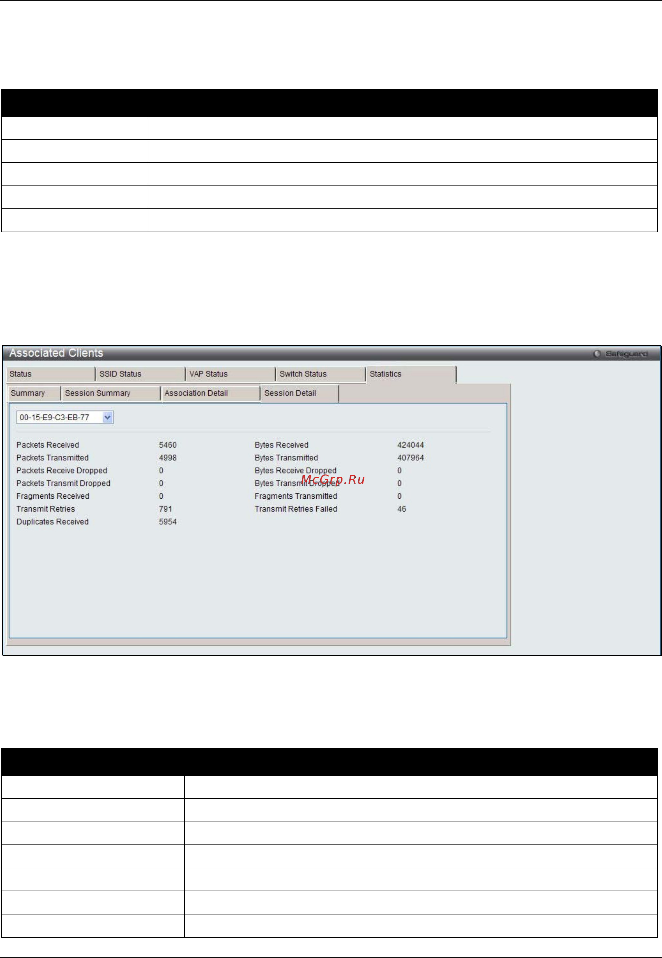Click the Packets Receive Dropped label
Viewport: 662px width, 958px height.
62,471
